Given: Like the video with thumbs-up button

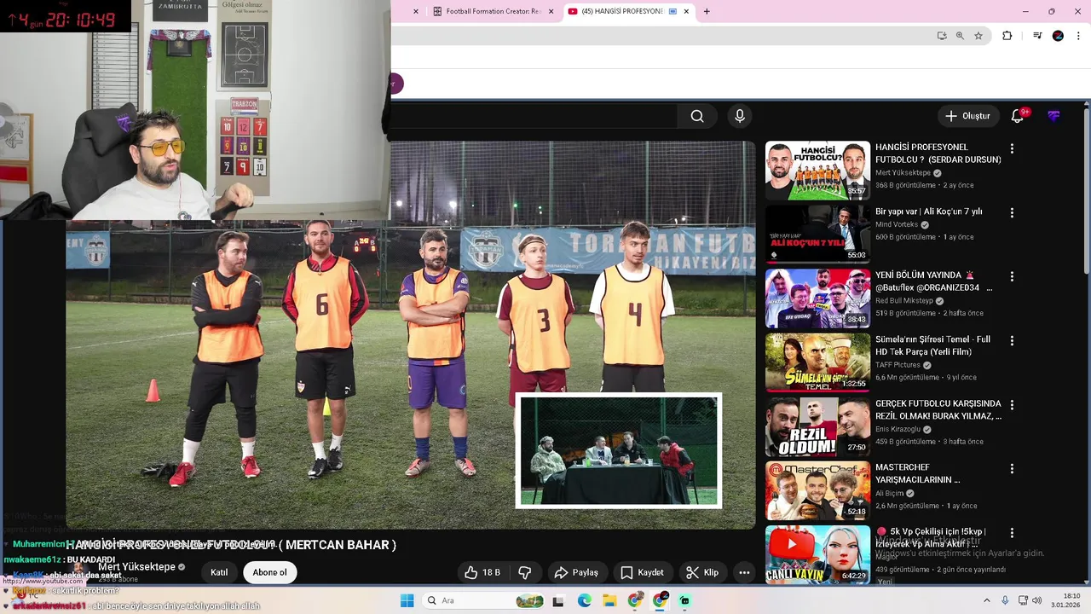Looking at the screenshot, I should [482, 572].
